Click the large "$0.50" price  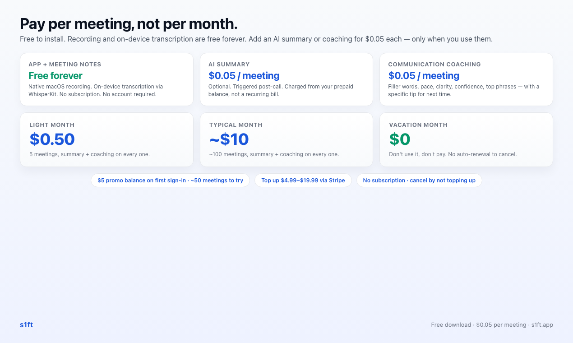52,139
